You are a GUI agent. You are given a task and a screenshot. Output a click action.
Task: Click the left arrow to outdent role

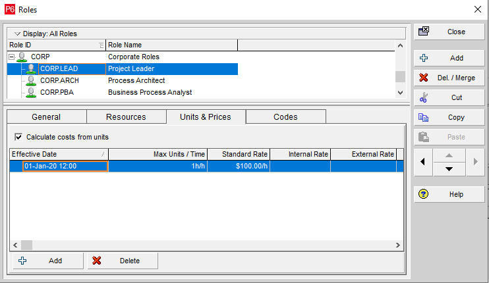pos(422,161)
